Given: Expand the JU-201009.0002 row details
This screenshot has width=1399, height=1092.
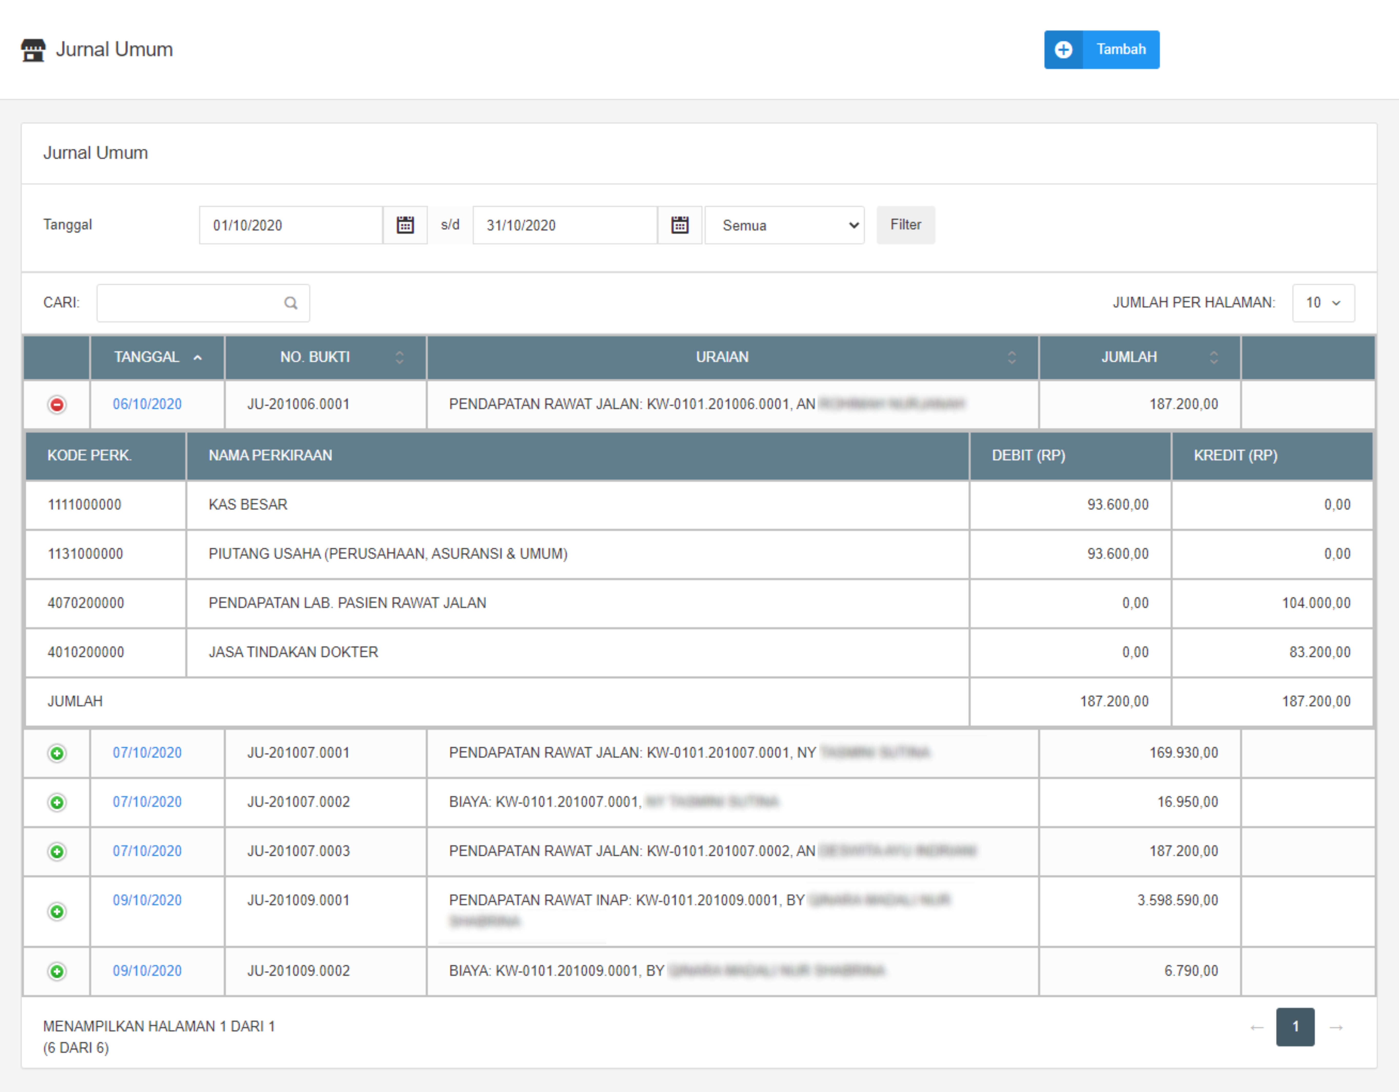Looking at the screenshot, I should click(57, 972).
